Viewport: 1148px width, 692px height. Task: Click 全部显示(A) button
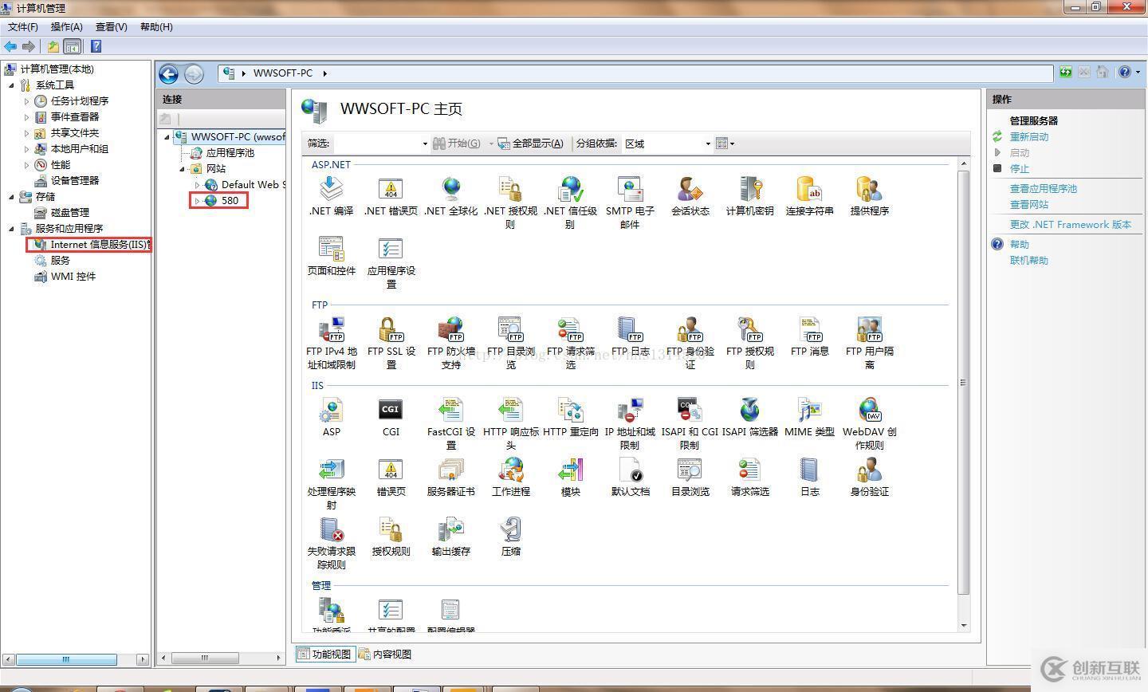click(x=530, y=144)
